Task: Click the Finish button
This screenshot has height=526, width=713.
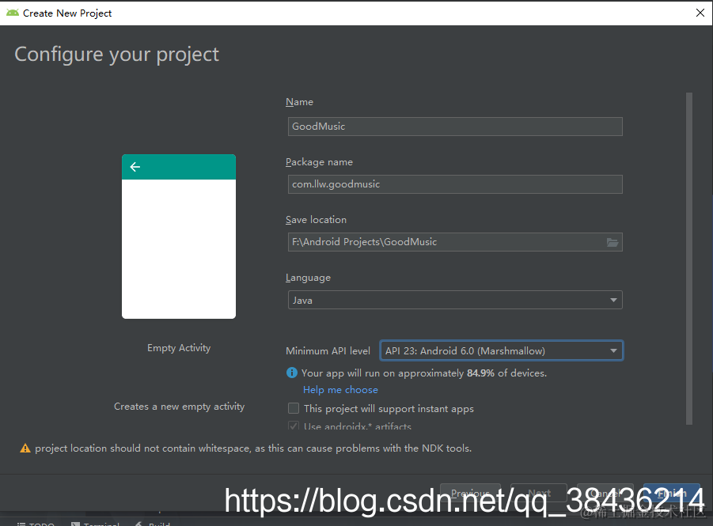Action: [x=672, y=493]
